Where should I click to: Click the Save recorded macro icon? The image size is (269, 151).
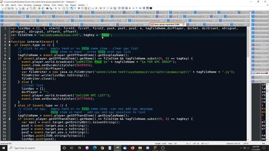coord(115,8)
